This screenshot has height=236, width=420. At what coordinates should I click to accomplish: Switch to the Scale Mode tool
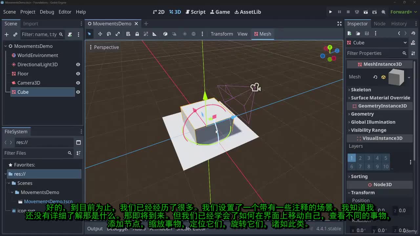(x=118, y=34)
